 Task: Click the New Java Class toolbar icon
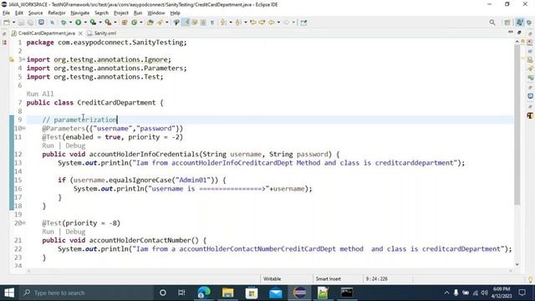coord(134,23)
